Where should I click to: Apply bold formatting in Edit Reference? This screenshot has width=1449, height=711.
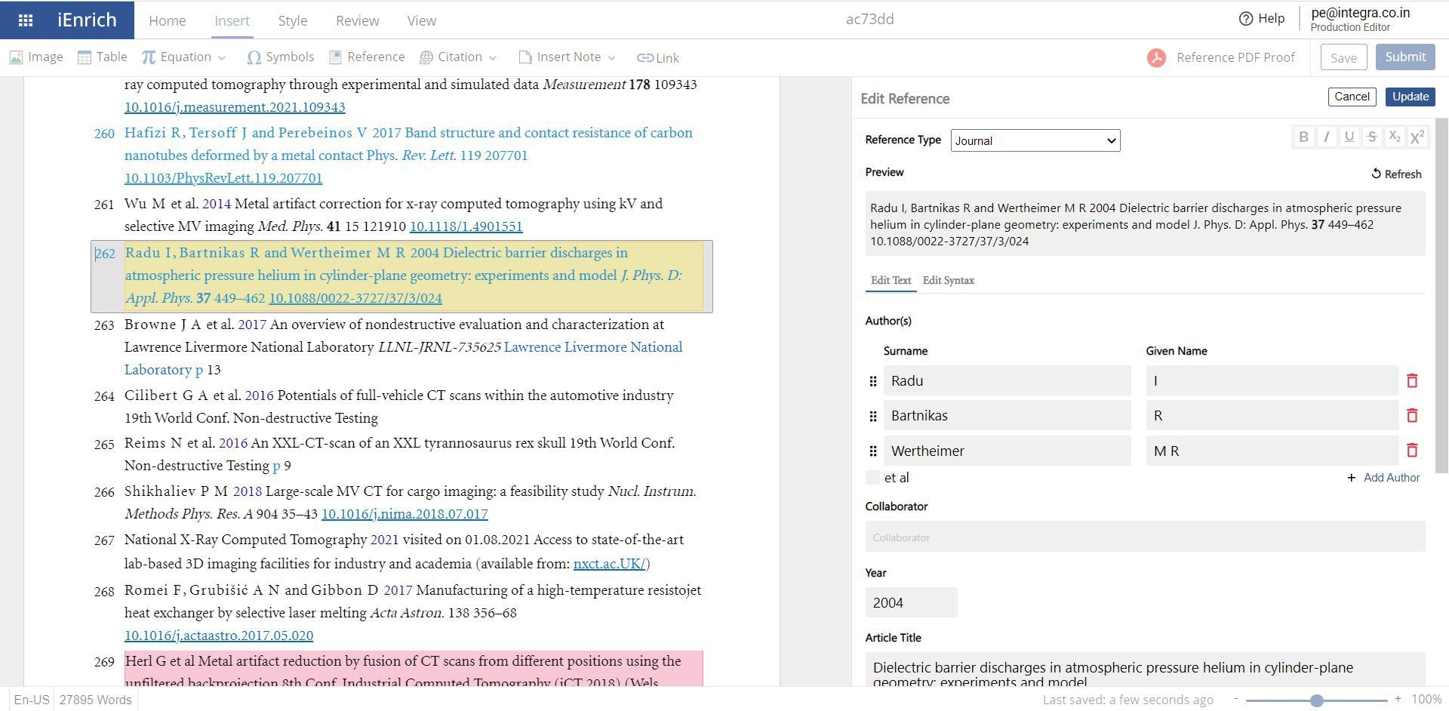point(1303,137)
